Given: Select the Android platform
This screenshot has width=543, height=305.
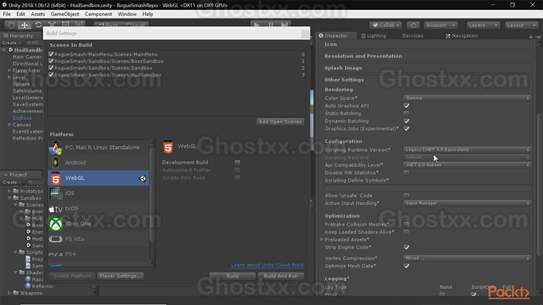Looking at the screenshot, I should click(98, 163).
